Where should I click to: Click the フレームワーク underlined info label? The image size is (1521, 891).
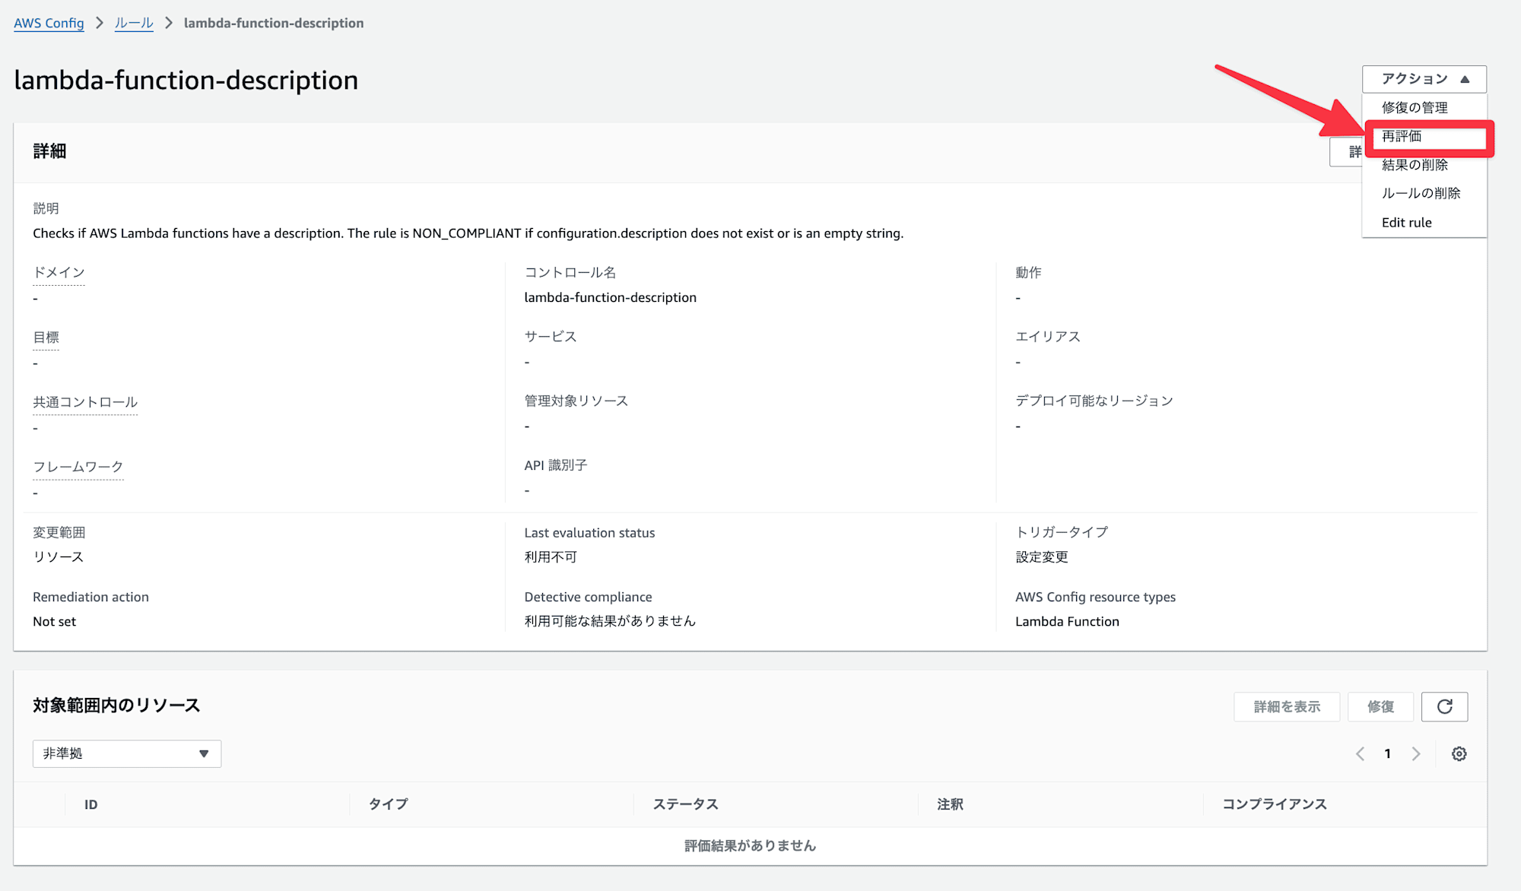click(x=78, y=467)
